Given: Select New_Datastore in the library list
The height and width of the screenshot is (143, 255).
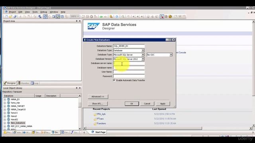Looking at the screenshot, I should click(18, 123).
